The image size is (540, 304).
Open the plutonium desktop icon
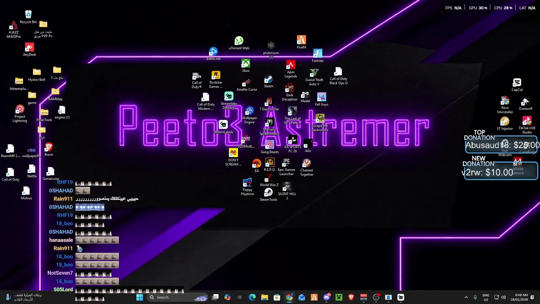point(271,50)
